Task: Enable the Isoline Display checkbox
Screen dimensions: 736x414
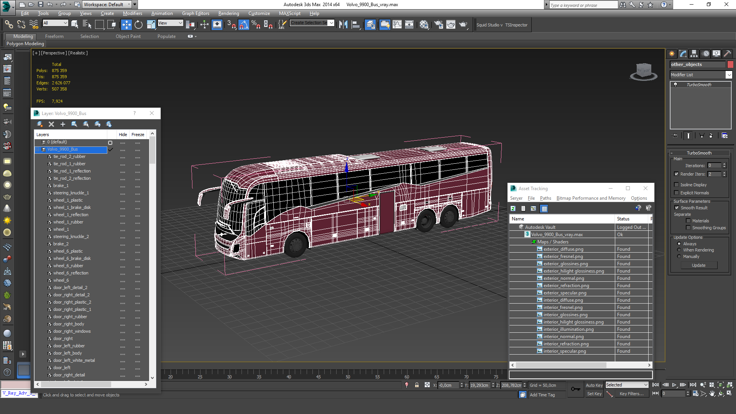Action: tap(676, 185)
